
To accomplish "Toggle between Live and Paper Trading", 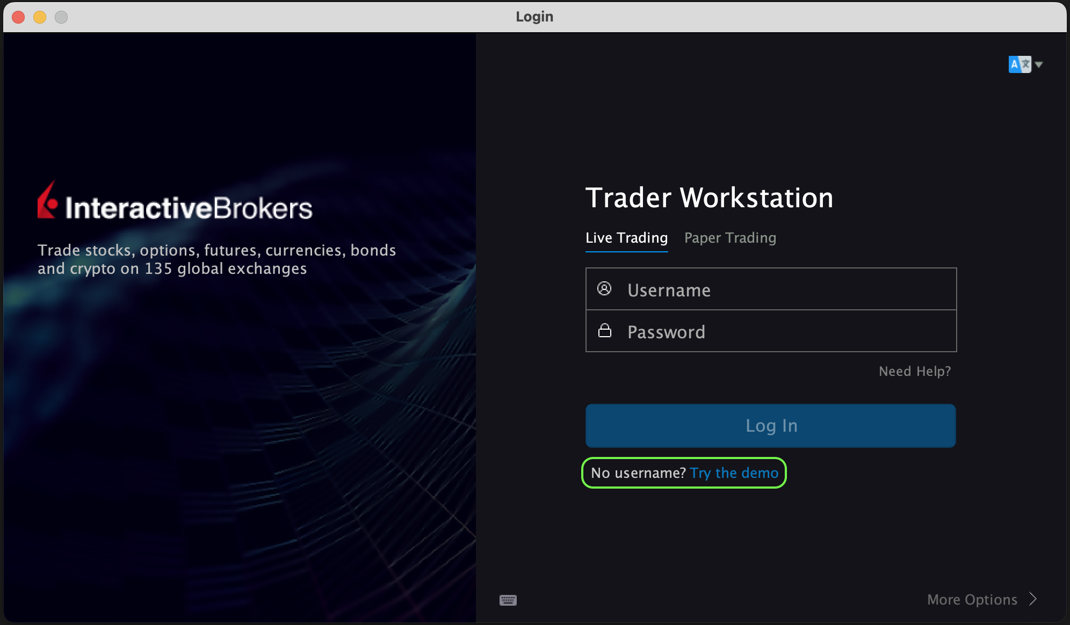I will tap(730, 237).
